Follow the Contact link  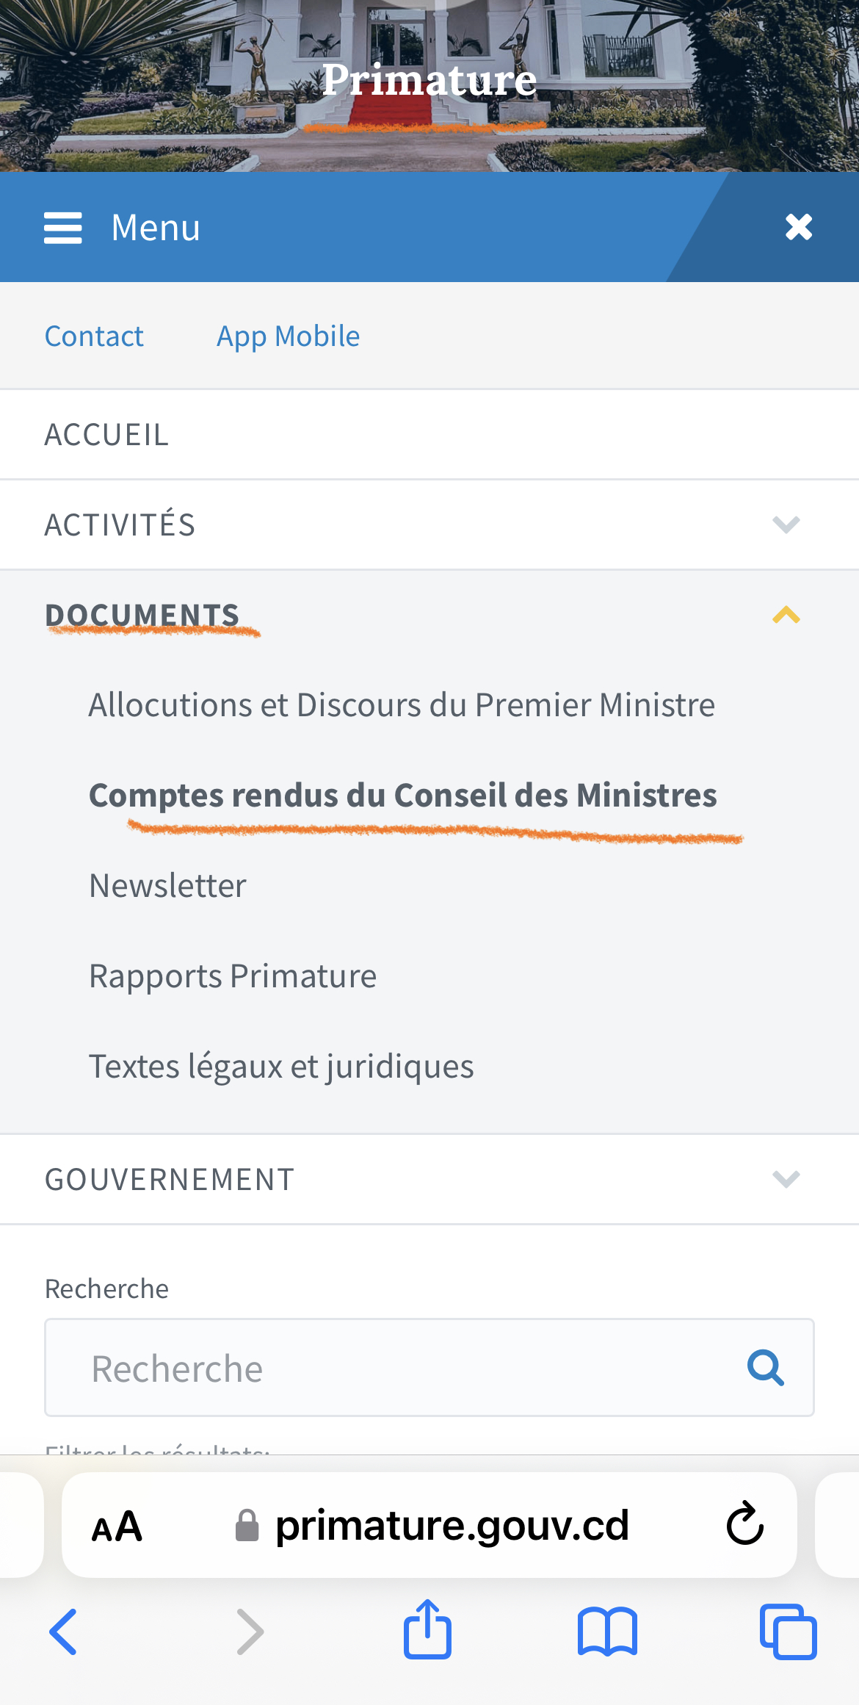tap(94, 336)
